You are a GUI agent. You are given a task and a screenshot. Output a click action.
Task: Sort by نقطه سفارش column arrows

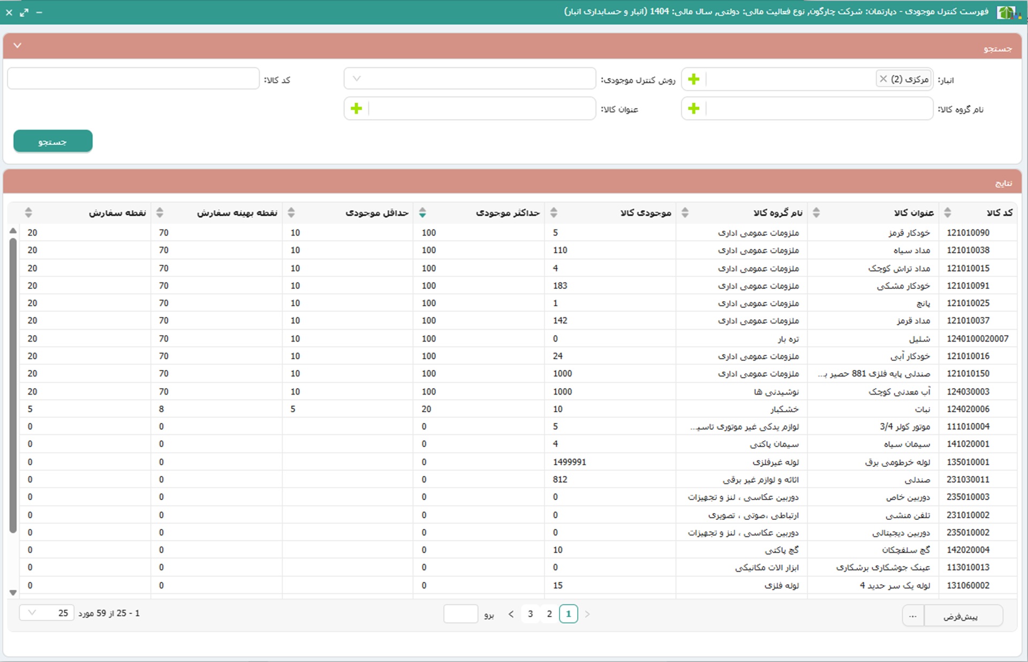28,213
